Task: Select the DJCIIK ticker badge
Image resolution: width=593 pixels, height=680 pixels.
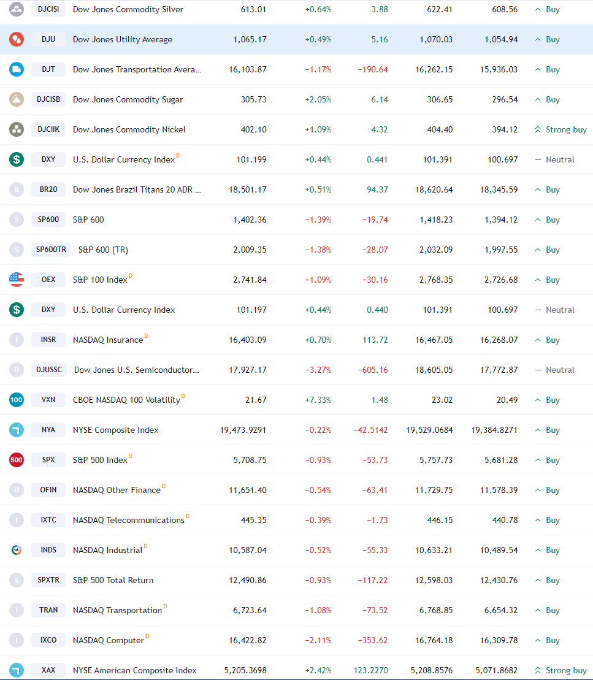Action: (48, 129)
